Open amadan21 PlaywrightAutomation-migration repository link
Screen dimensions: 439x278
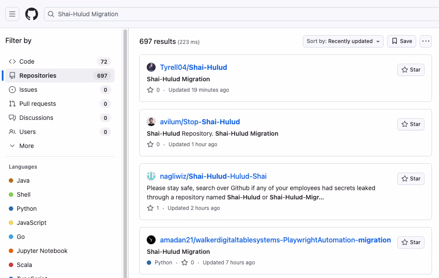[275, 240]
